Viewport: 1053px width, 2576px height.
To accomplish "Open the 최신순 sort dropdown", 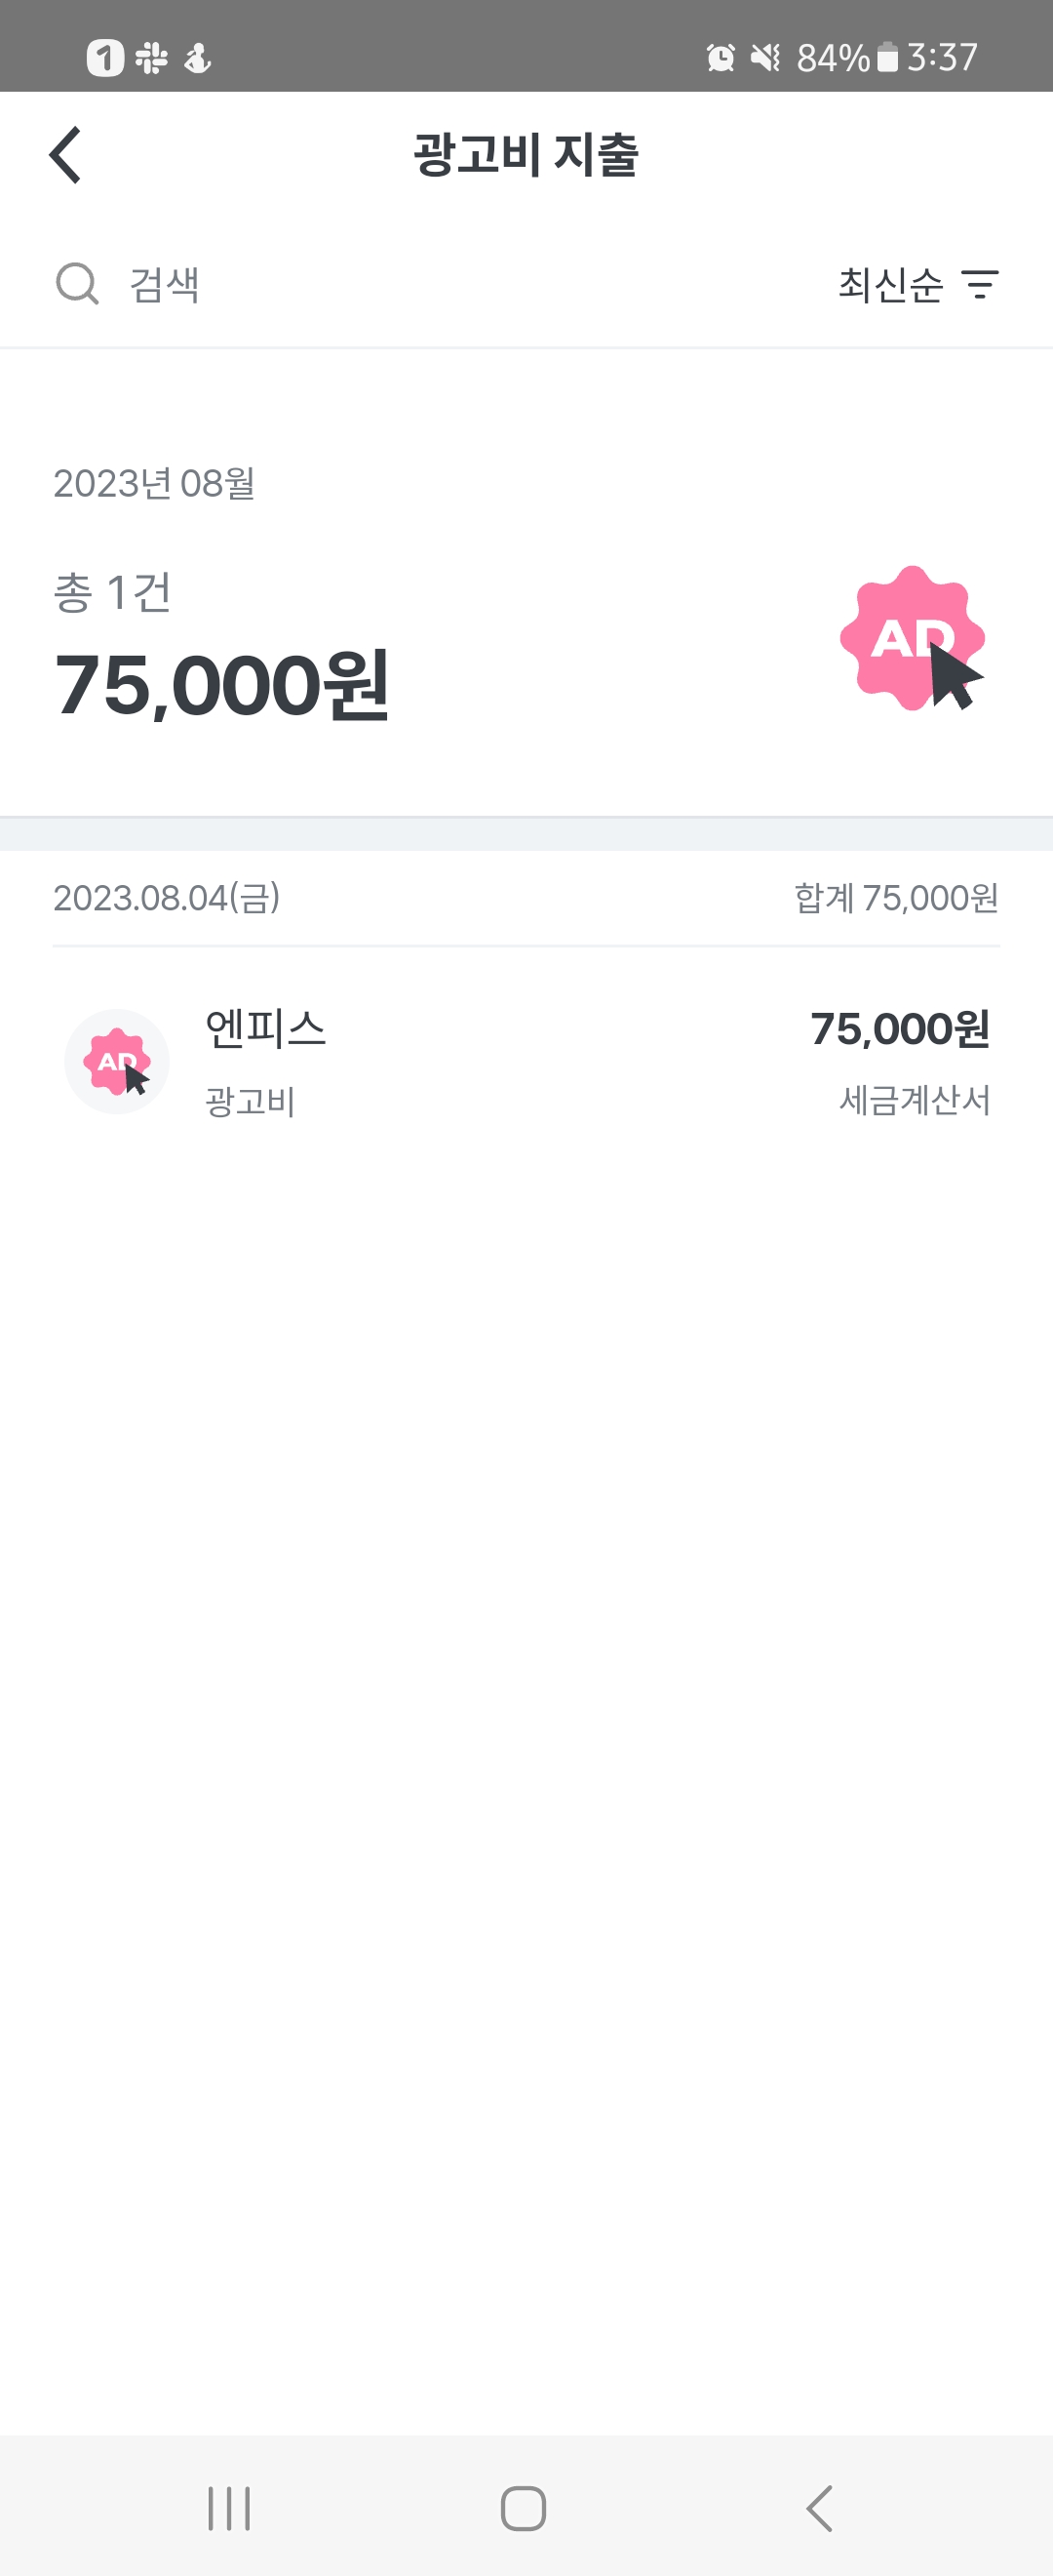I will (x=890, y=285).
